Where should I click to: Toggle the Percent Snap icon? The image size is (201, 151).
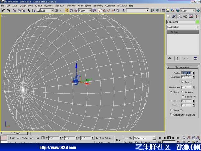tap(109, 10)
